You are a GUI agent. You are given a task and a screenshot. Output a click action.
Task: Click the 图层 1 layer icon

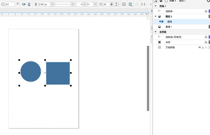160,27
